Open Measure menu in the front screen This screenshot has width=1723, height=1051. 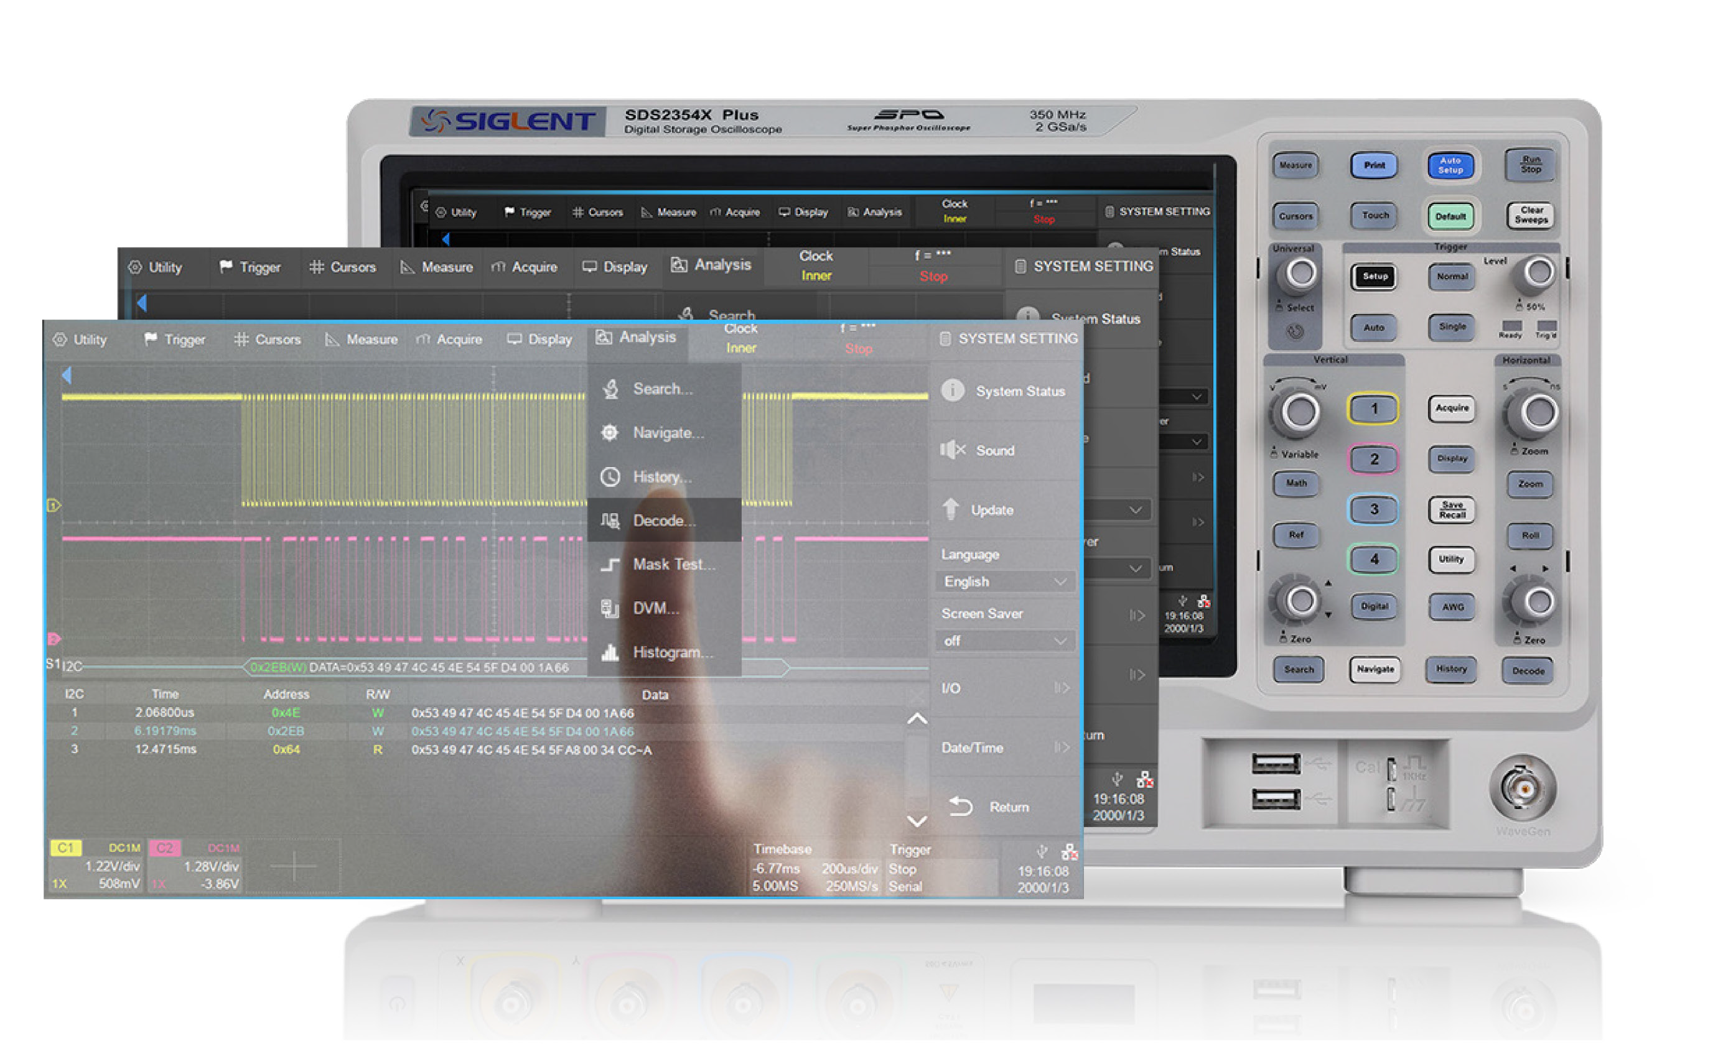pos(362,340)
